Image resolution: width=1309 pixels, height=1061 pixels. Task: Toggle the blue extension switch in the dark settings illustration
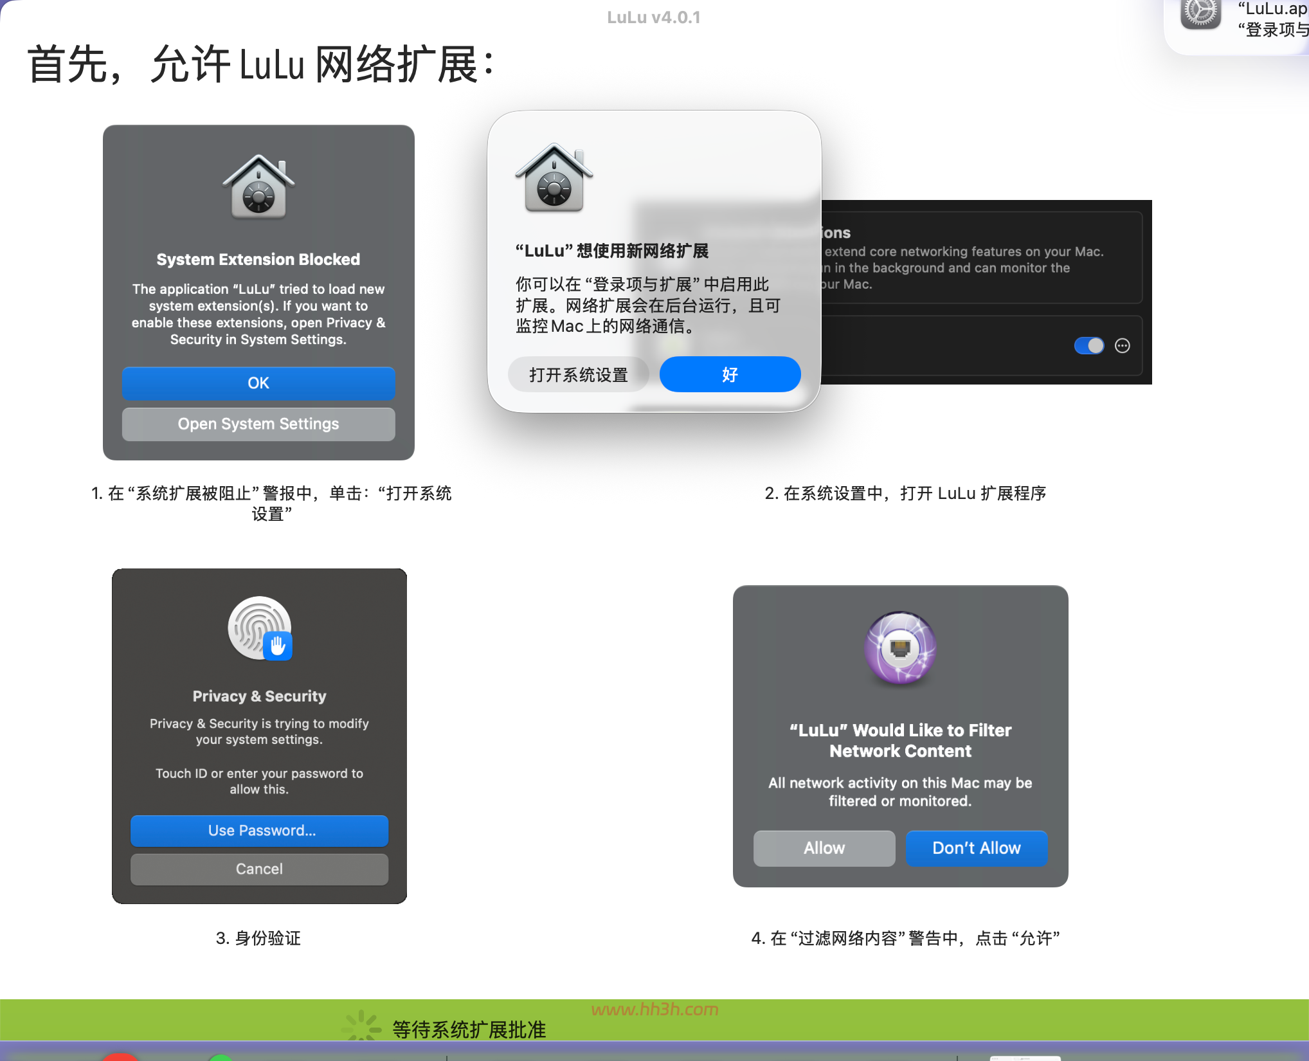pos(1089,346)
